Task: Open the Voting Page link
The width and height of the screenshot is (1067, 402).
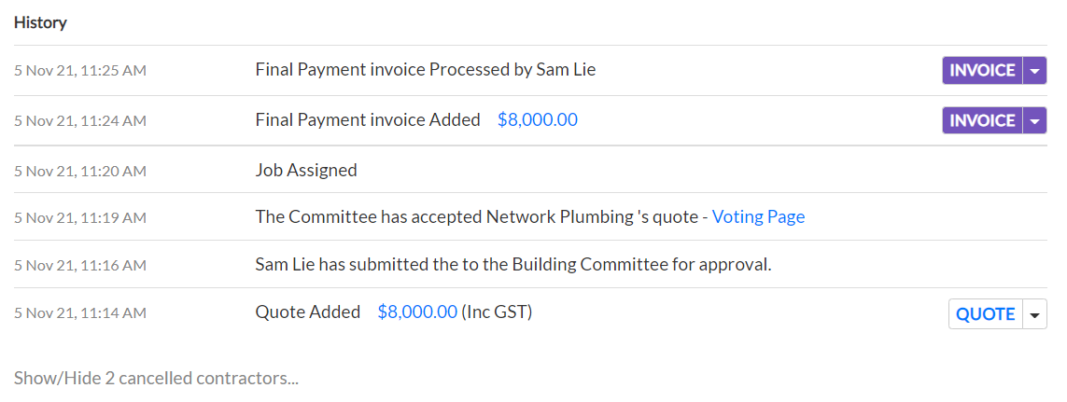Action: pos(758,217)
